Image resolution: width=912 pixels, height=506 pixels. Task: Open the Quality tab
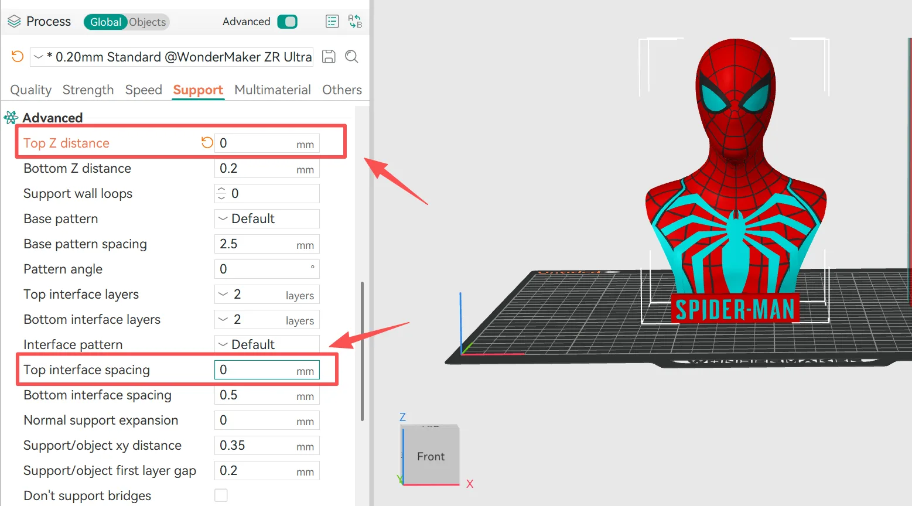[31, 90]
